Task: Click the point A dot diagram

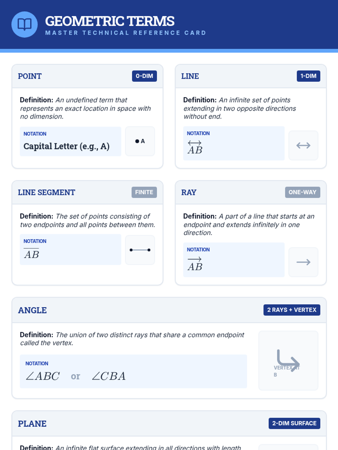Action: [x=140, y=141]
